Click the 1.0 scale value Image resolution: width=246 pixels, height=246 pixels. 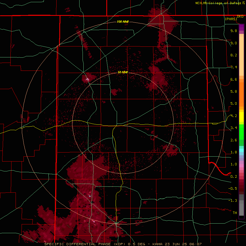234,164
